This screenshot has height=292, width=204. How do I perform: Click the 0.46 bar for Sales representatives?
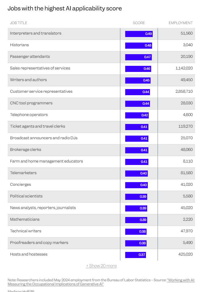click(138, 69)
